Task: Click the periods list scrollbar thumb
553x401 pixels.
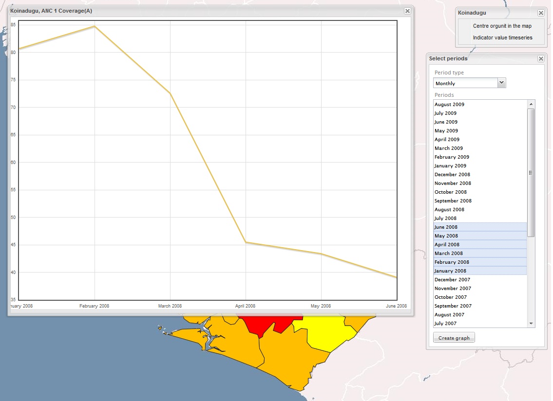Action: coord(531,173)
